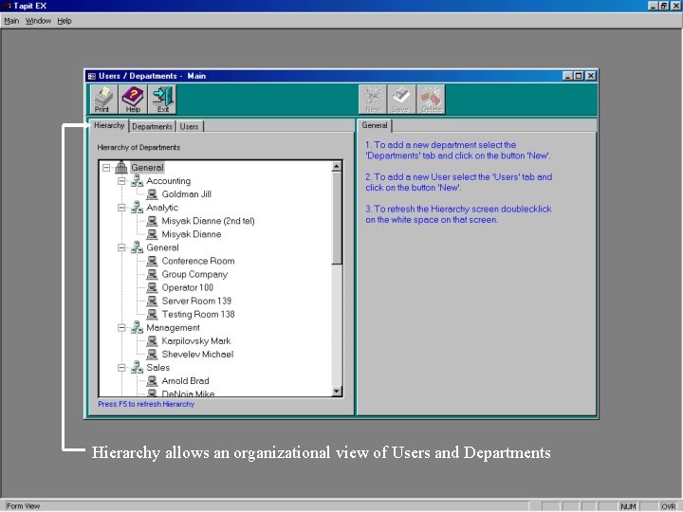Click the computer icon beside Server Room 139
This screenshot has height=512, width=683.
[152, 301]
